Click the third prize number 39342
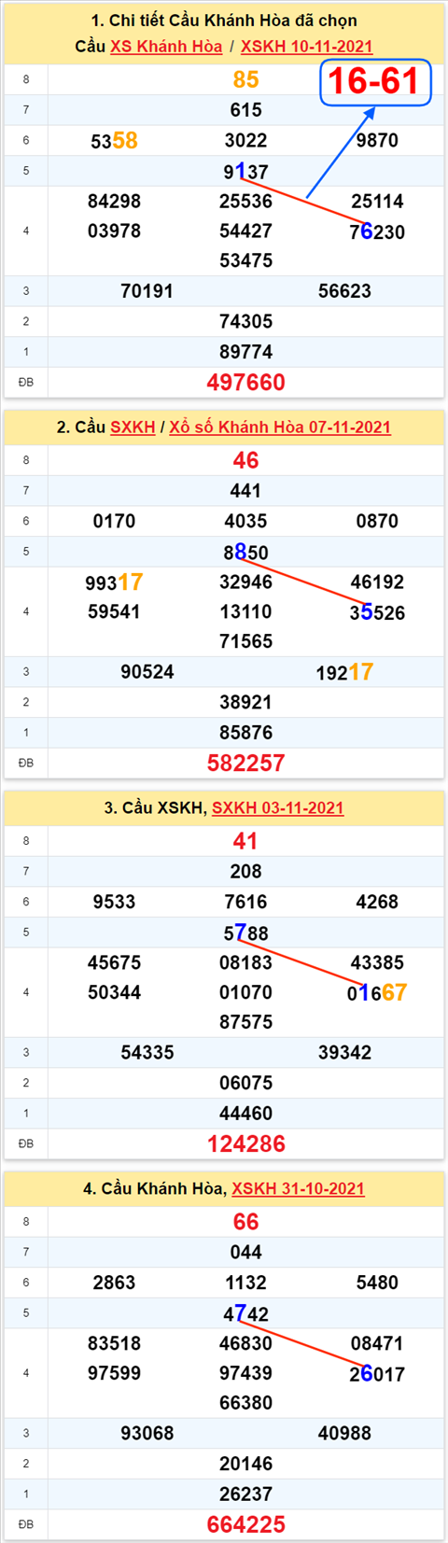The height and width of the screenshot is (1543, 448). (345, 1053)
